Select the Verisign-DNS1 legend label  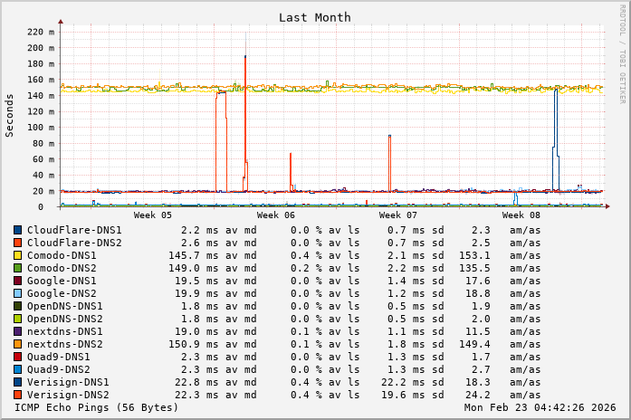pyautogui.click(x=67, y=383)
